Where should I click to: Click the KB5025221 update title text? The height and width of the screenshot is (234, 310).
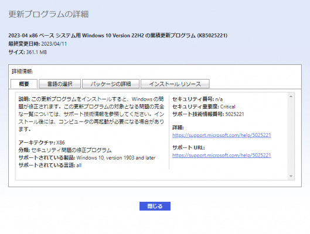click(118, 36)
